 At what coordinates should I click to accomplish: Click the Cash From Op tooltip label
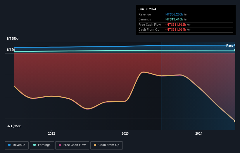[x=149, y=30]
